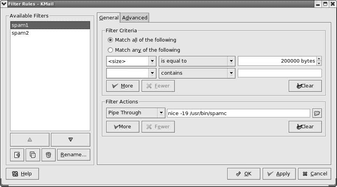Create a new filter with icon button
The height and width of the screenshot is (187, 337).
(17, 155)
